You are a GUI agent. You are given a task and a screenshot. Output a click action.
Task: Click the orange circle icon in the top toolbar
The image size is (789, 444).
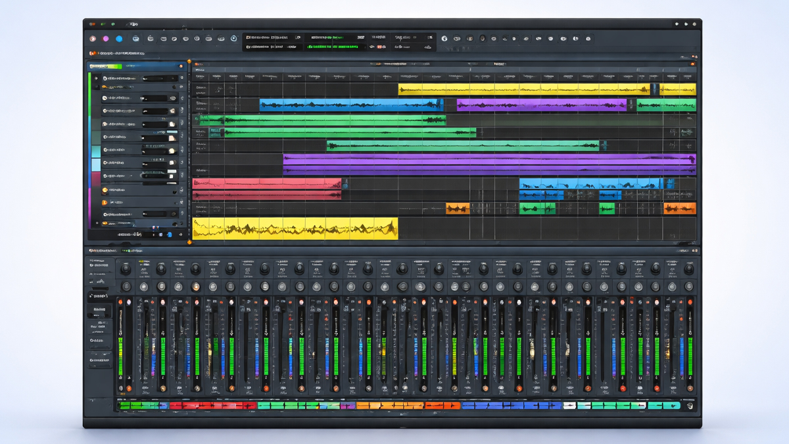click(x=93, y=39)
